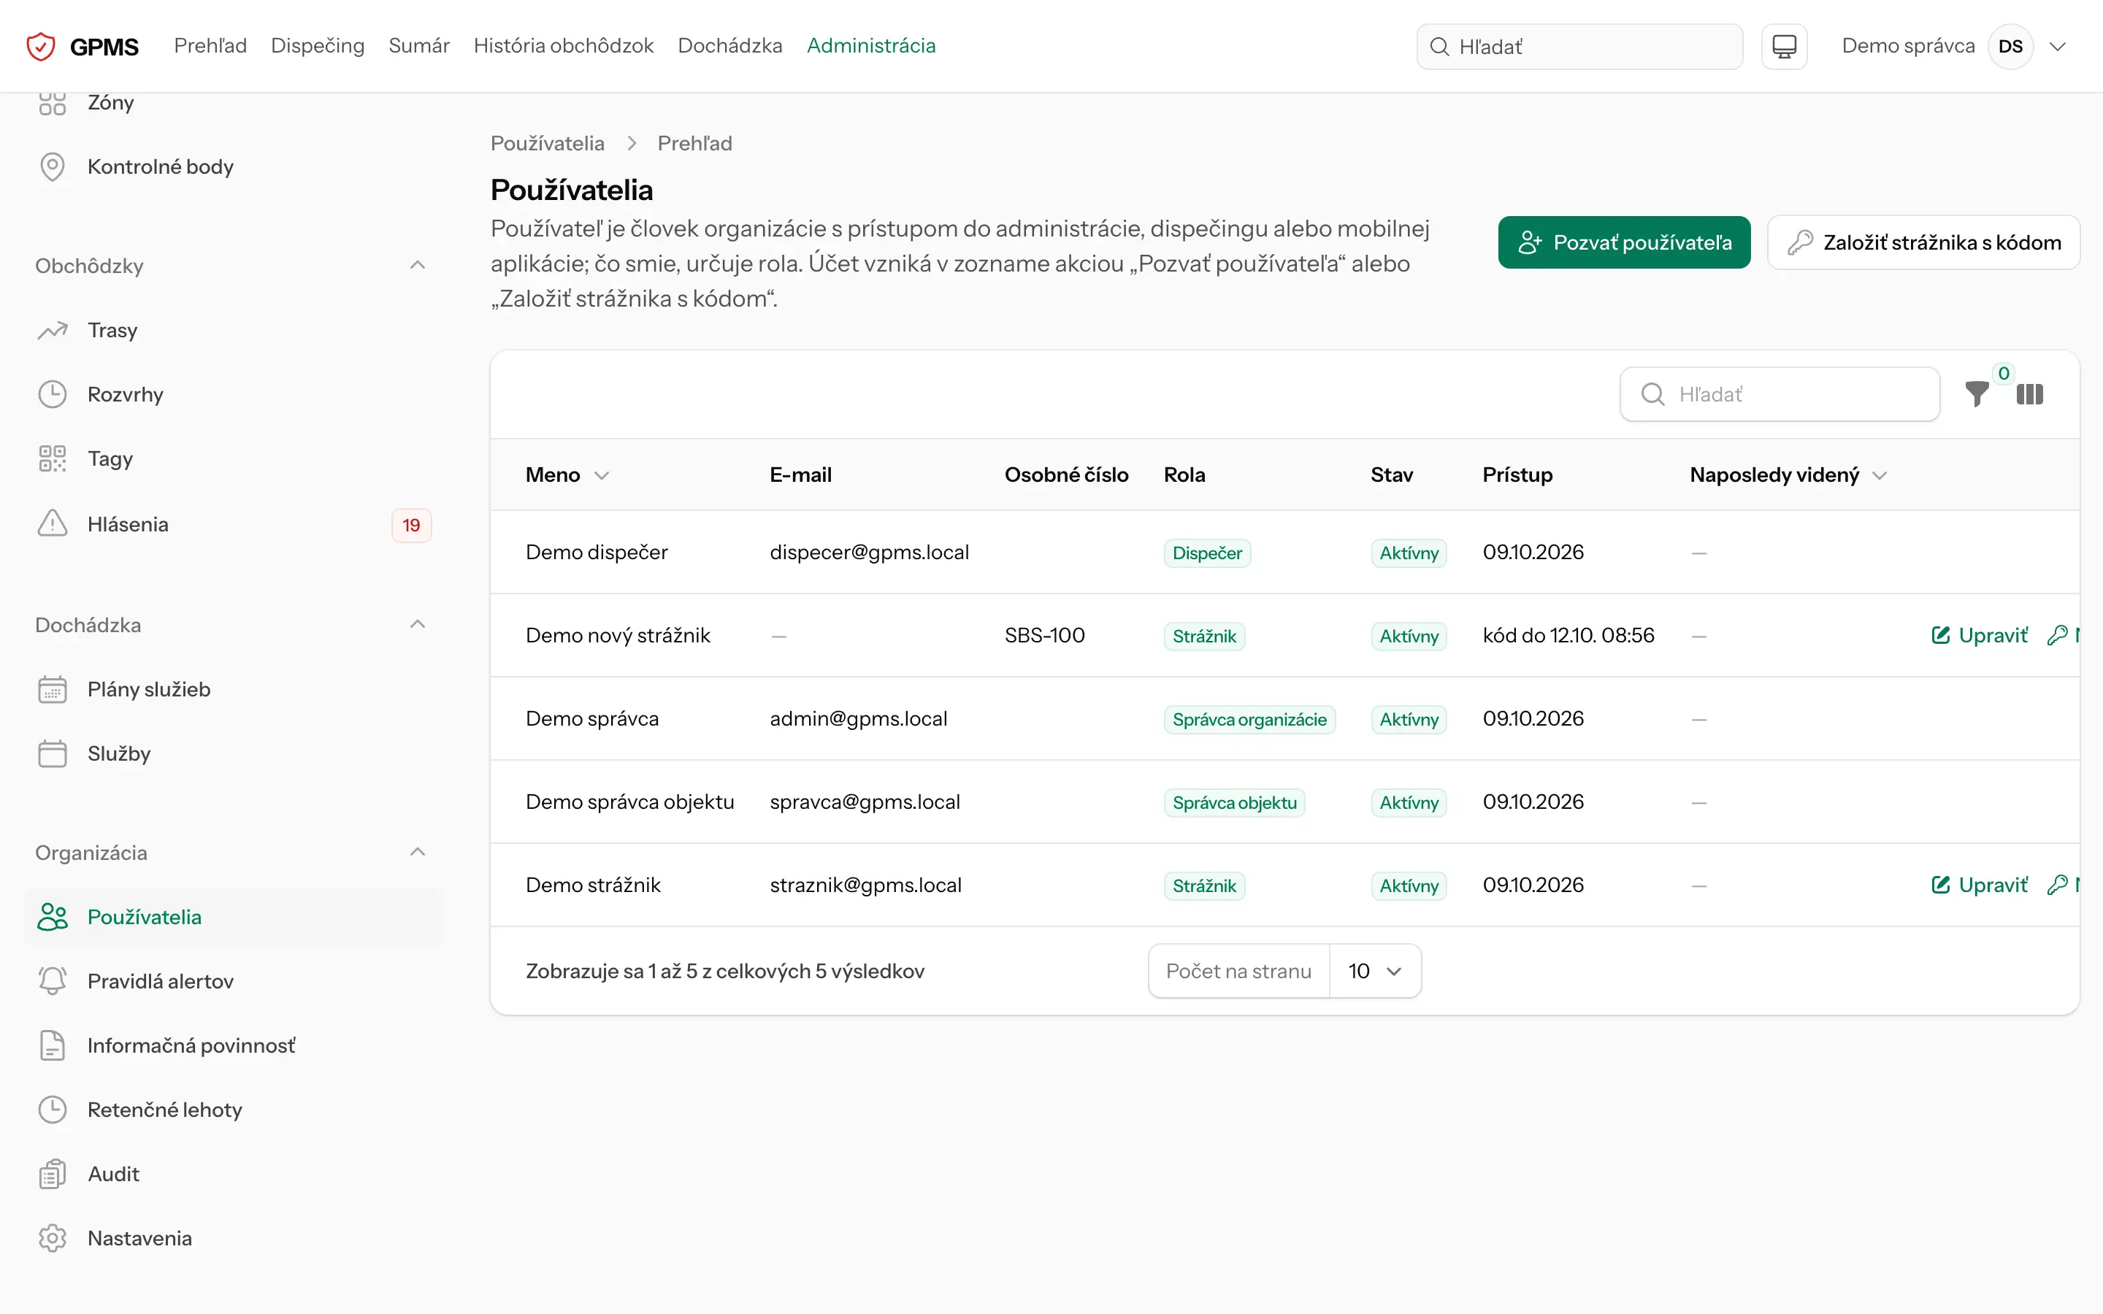This screenshot has height=1314, width=2103.
Task: Click the Používatelia breadcrumb link
Action: (548, 143)
